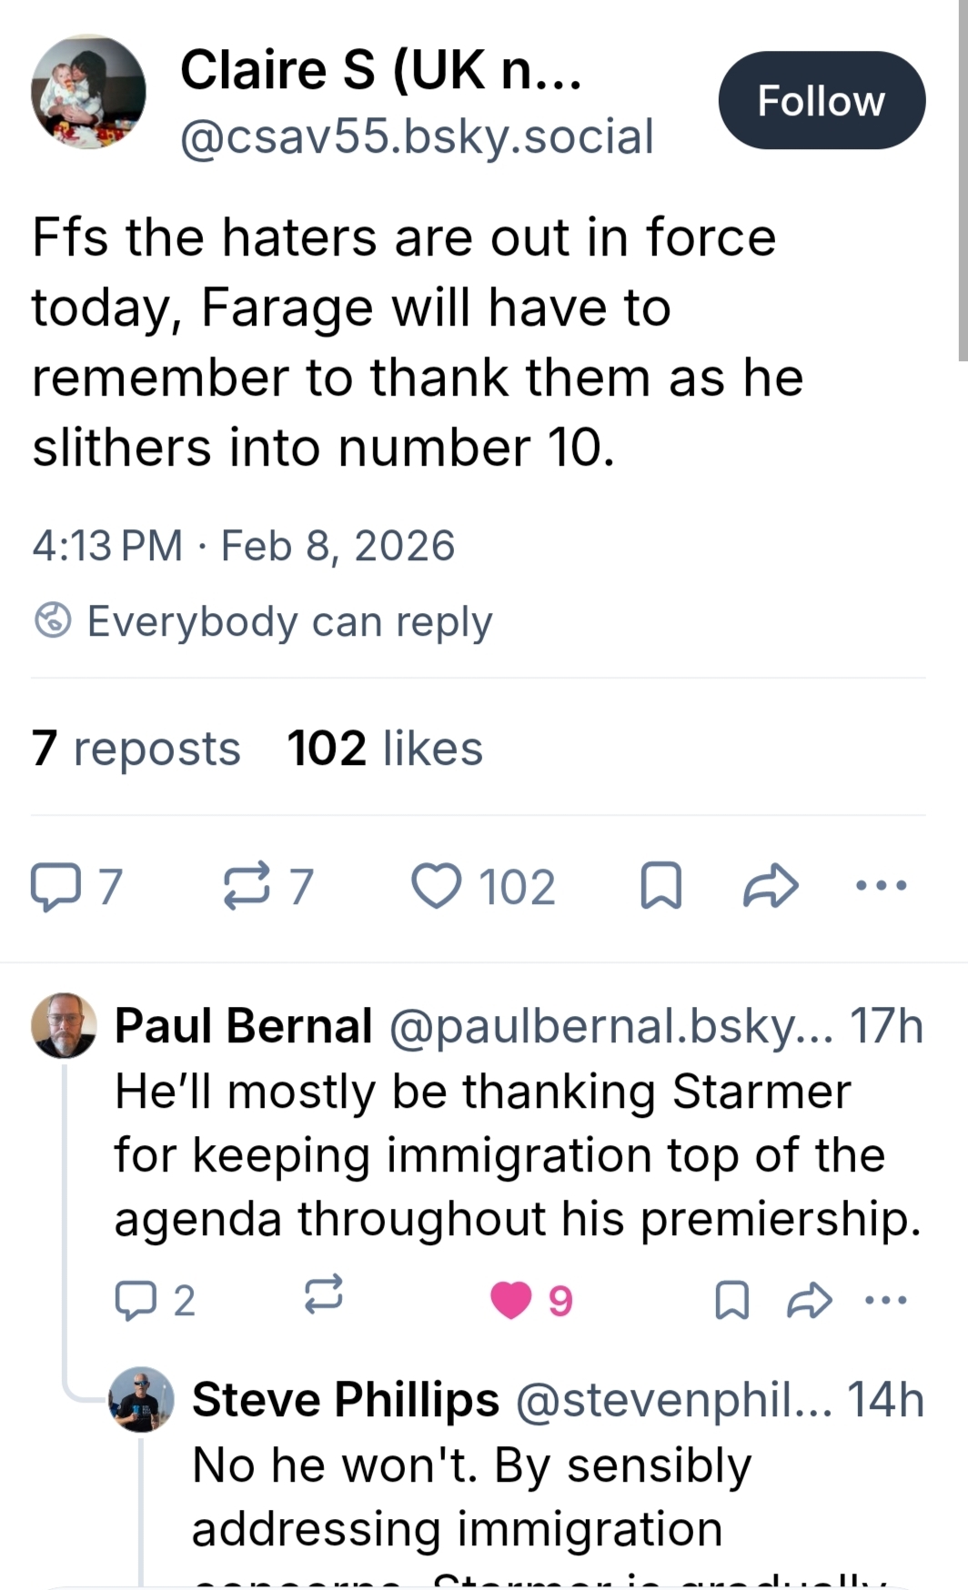This screenshot has width=968, height=1590.
Task: Follow Claire S
Action: (x=821, y=100)
